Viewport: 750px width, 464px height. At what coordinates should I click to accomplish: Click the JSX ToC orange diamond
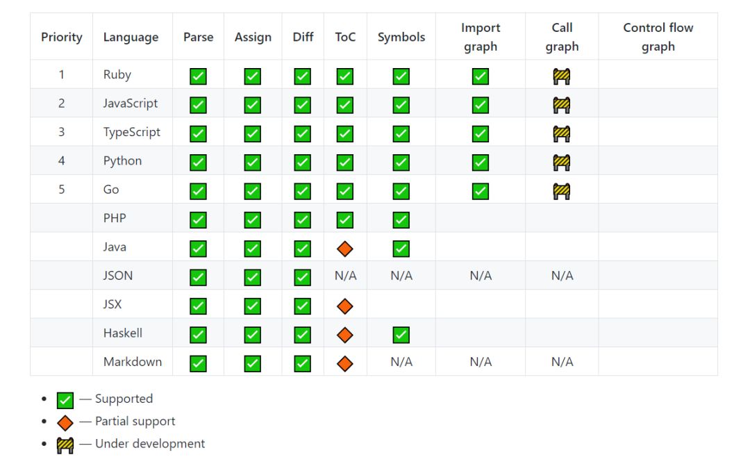(345, 306)
